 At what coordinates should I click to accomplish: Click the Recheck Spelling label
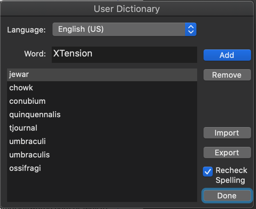click(x=231, y=175)
